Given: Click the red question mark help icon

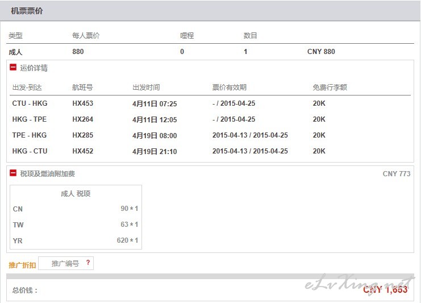Looking at the screenshot, I should tap(87, 263).
